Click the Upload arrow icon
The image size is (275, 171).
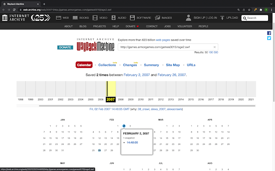tap(222, 18)
